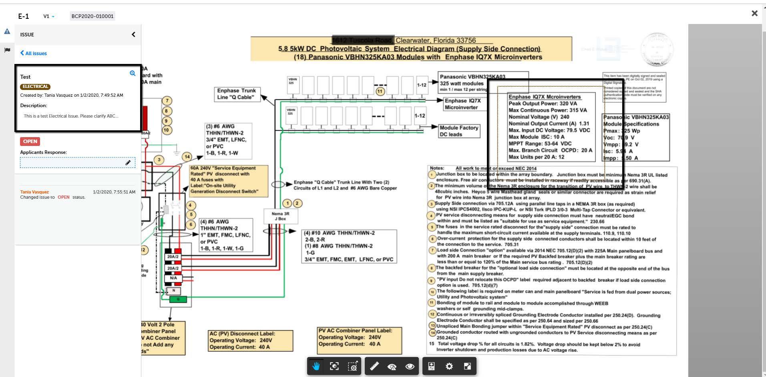766x377 pixels.
Task: Select the ruler measure tool
Action: point(374,366)
